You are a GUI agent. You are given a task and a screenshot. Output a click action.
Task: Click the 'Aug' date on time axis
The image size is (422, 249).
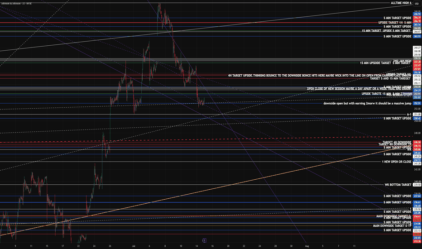(307, 246)
